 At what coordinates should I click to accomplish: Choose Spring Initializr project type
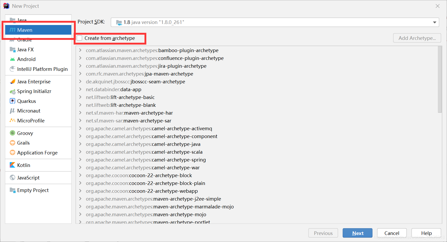(38, 91)
